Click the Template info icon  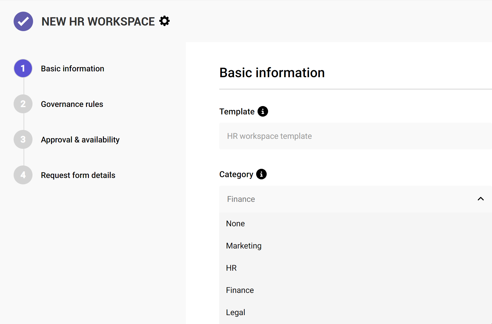(263, 111)
